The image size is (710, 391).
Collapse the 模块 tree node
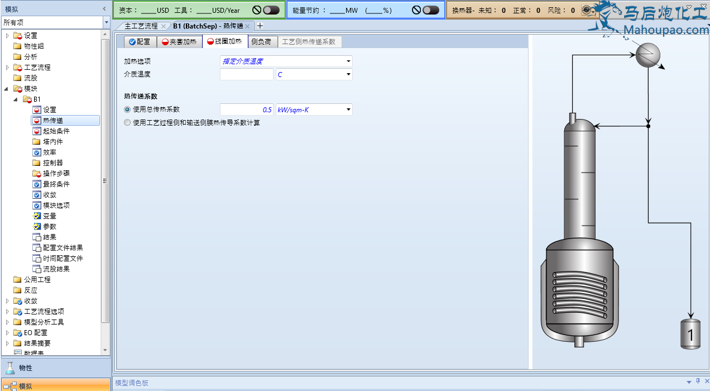pos(7,89)
